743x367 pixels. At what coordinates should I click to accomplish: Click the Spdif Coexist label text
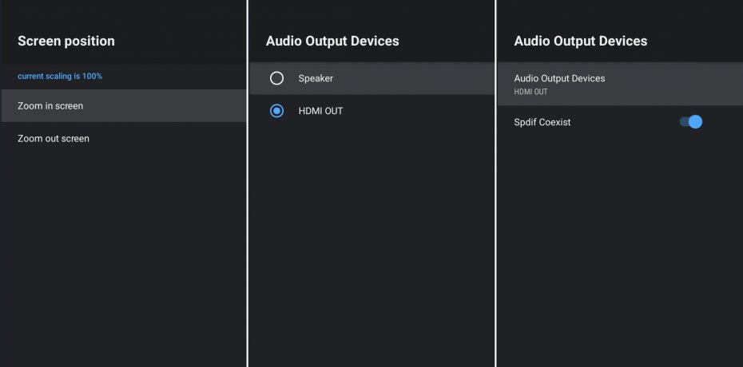pyautogui.click(x=542, y=122)
